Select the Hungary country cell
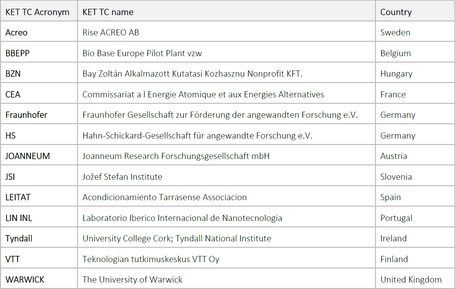This screenshot has height=289, width=455. point(396,74)
